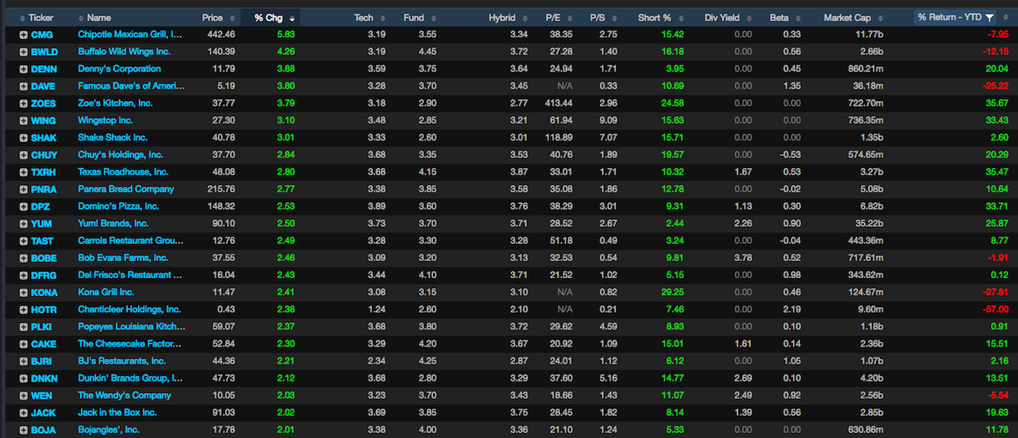Sort by the Tech rating column header
1018x438 pixels.
(x=364, y=17)
